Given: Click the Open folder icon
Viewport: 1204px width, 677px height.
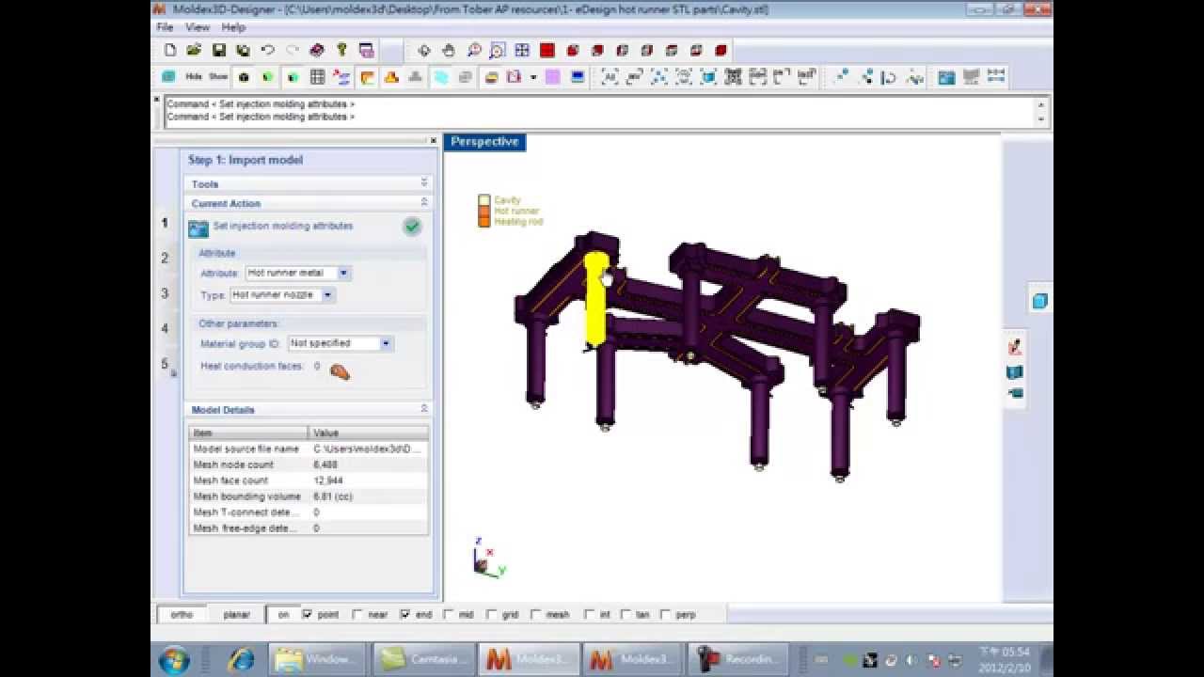Looking at the screenshot, I should click(x=194, y=50).
